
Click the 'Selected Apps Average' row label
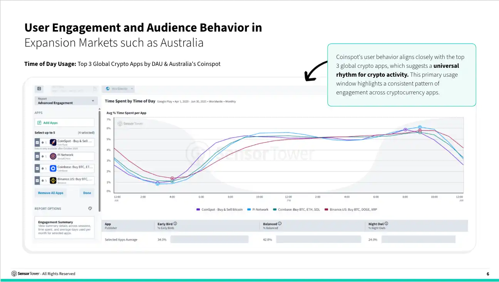tap(121, 240)
